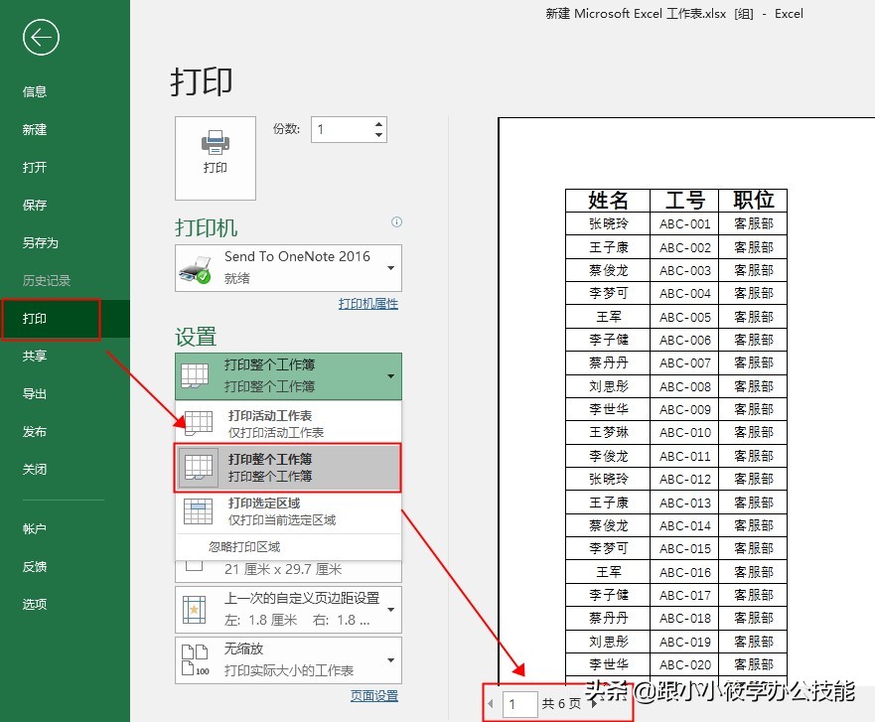Open 发布 (Publish) in sidebar
875x722 pixels.
(x=35, y=431)
